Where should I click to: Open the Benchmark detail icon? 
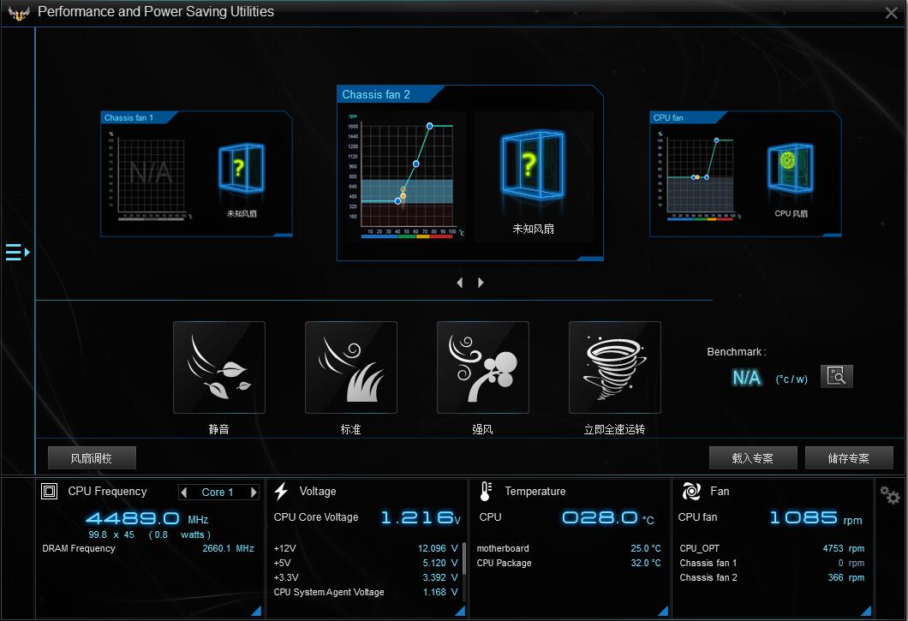(x=837, y=377)
